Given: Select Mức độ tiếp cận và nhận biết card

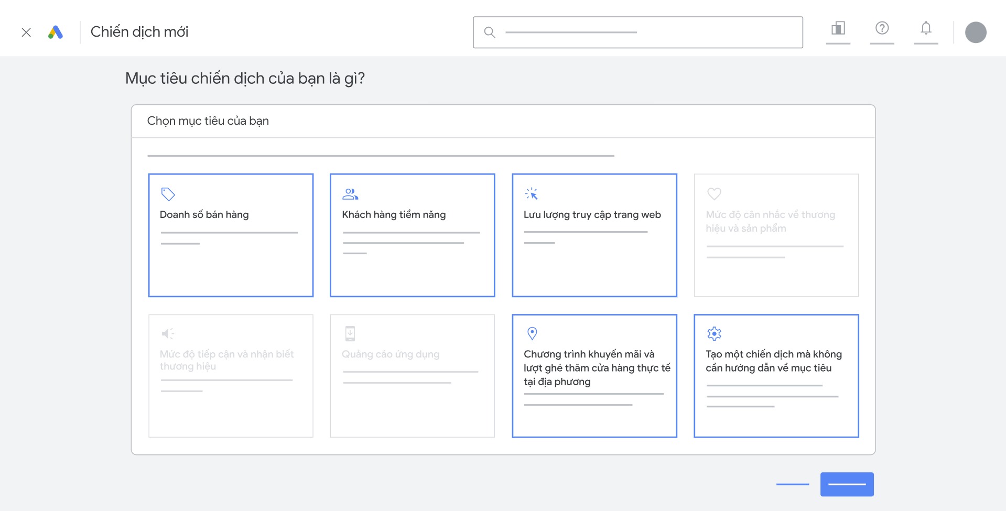Looking at the screenshot, I should [231, 376].
